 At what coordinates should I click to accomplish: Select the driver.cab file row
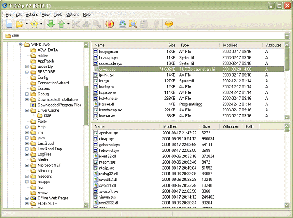pos(188,69)
